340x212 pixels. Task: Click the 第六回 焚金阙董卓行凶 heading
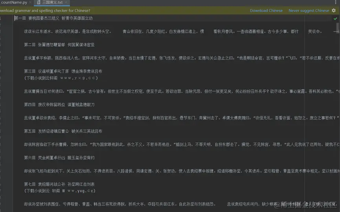click(59, 158)
